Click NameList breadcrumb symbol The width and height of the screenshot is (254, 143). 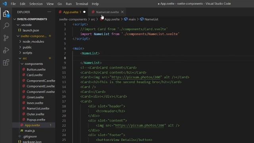(x=149, y=19)
